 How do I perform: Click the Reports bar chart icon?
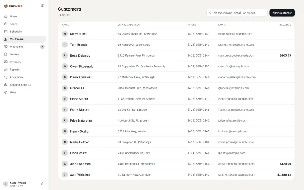coord(6,70)
